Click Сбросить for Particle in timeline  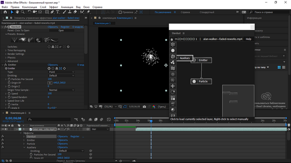pyautogui.click(x=63, y=144)
